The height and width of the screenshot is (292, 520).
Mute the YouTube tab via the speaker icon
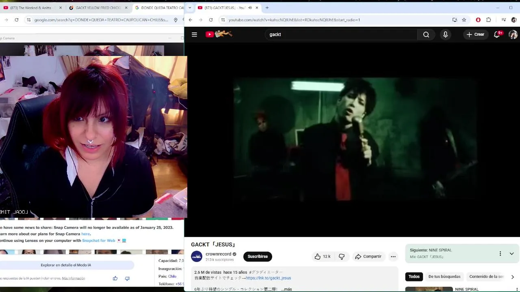pyautogui.click(x=249, y=8)
